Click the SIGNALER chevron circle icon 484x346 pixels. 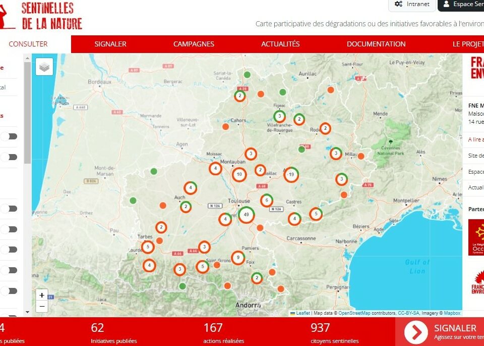click(416, 332)
